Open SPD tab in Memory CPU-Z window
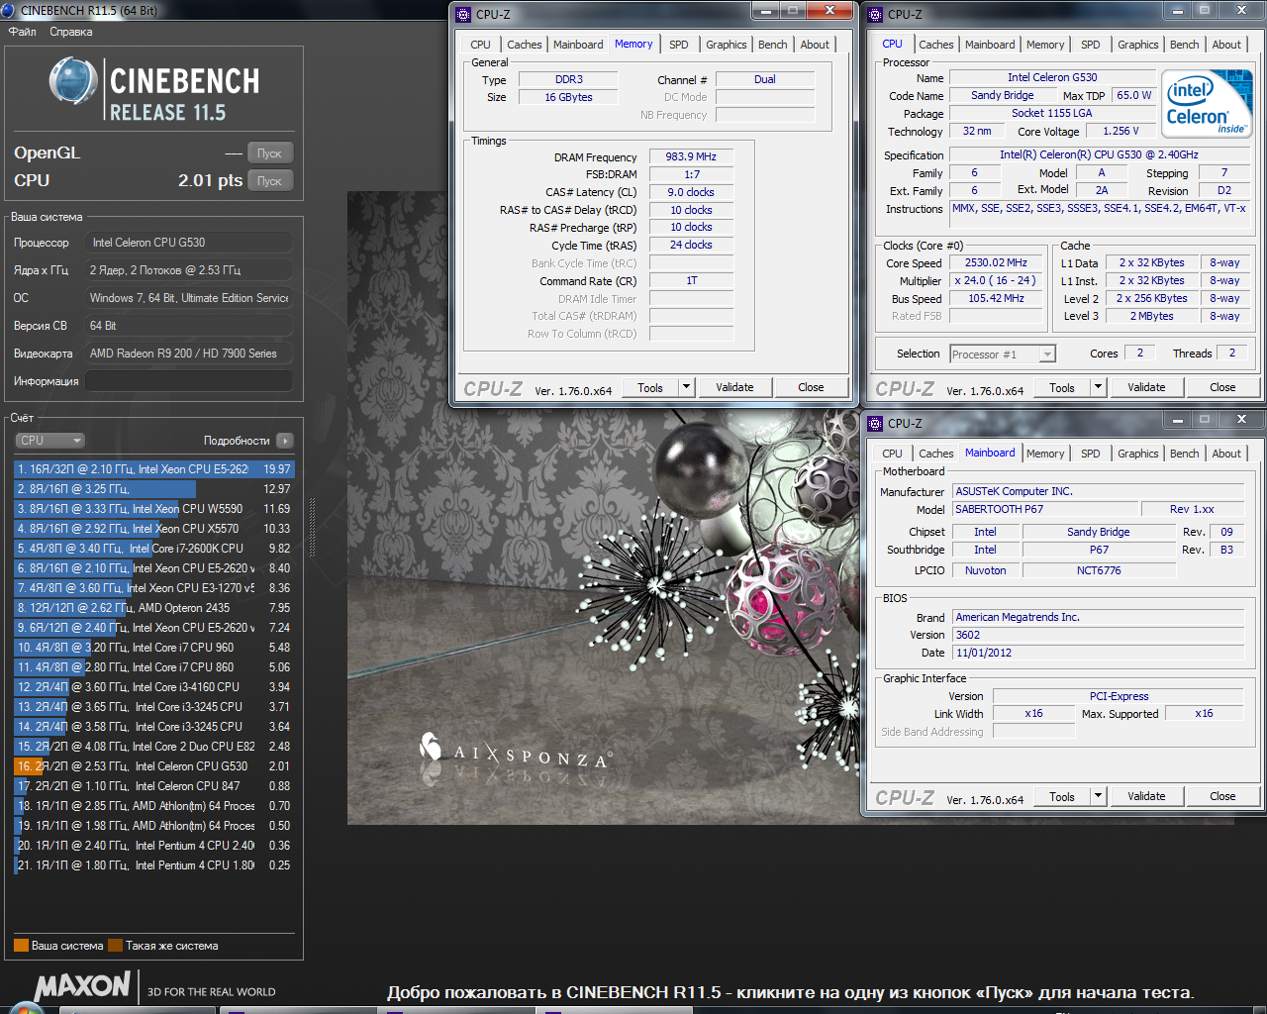The height and width of the screenshot is (1014, 1267). point(679,45)
